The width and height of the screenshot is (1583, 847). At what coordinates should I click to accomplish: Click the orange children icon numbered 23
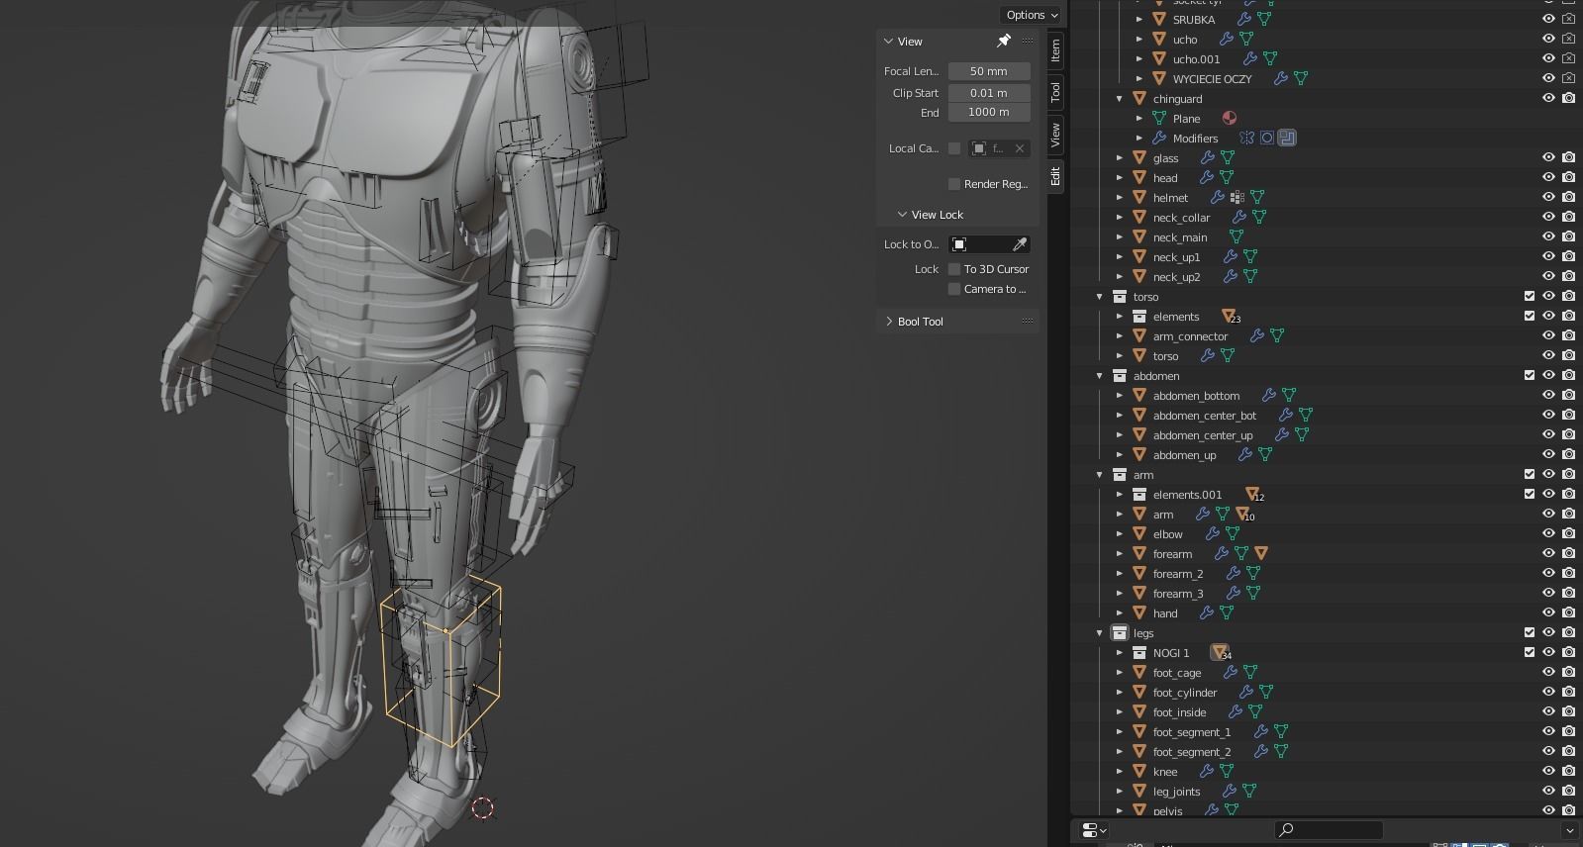pyautogui.click(x=1230, y=317)
